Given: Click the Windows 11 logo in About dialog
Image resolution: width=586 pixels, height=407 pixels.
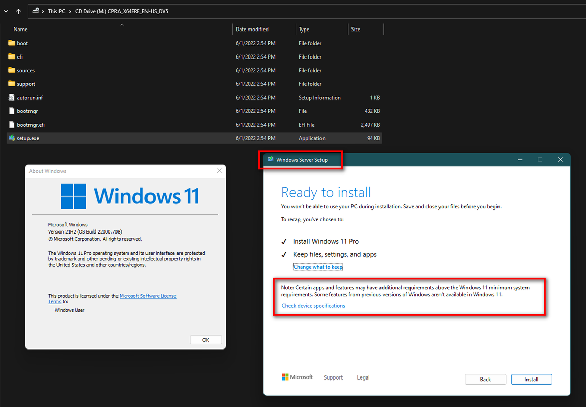Looking at the screenshot, I should pos(130,196).
